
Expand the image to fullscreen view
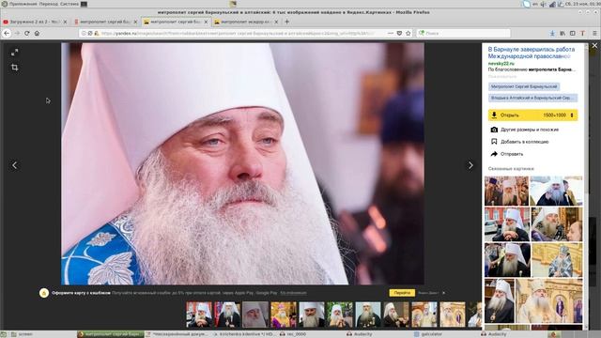click(15, 53)
